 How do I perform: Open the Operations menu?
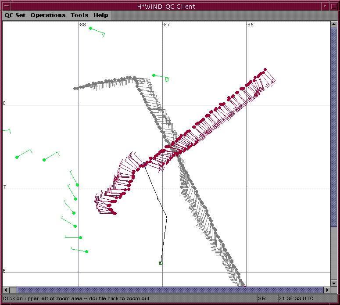(48, 15)
